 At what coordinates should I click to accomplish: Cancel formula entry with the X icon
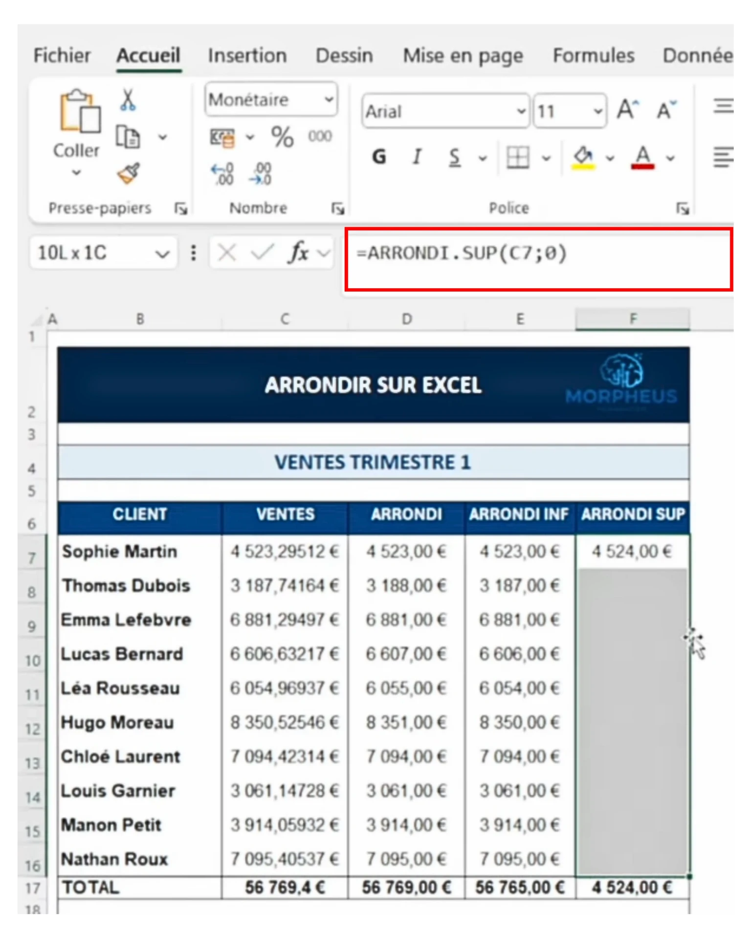point(227,253)
